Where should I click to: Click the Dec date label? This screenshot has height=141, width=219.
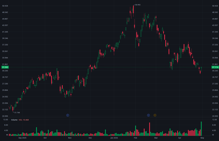click(x=90, y=138)
